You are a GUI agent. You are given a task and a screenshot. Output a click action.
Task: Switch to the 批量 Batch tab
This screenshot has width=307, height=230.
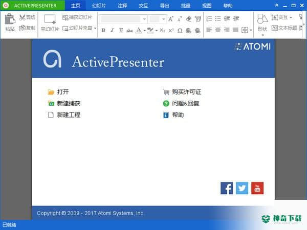click(x=186, y=6)
